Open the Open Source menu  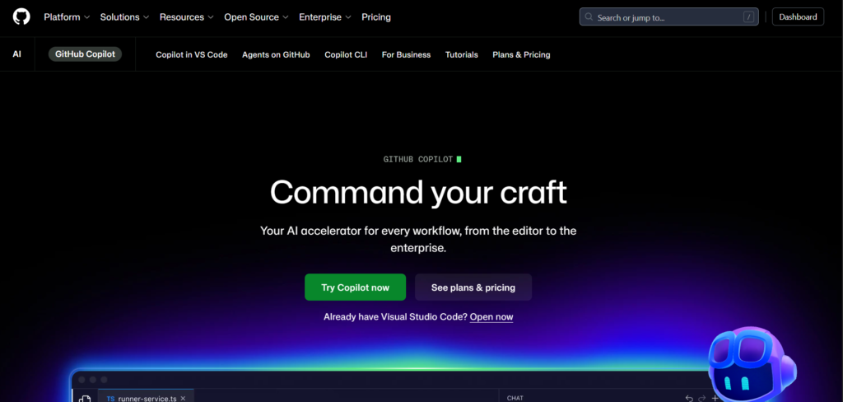point(257,17)
